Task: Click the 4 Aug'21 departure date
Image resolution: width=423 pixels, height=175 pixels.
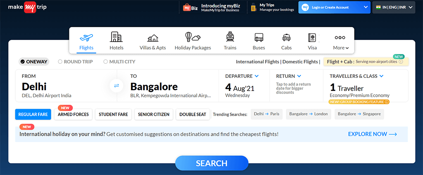Action: (240, 88)
